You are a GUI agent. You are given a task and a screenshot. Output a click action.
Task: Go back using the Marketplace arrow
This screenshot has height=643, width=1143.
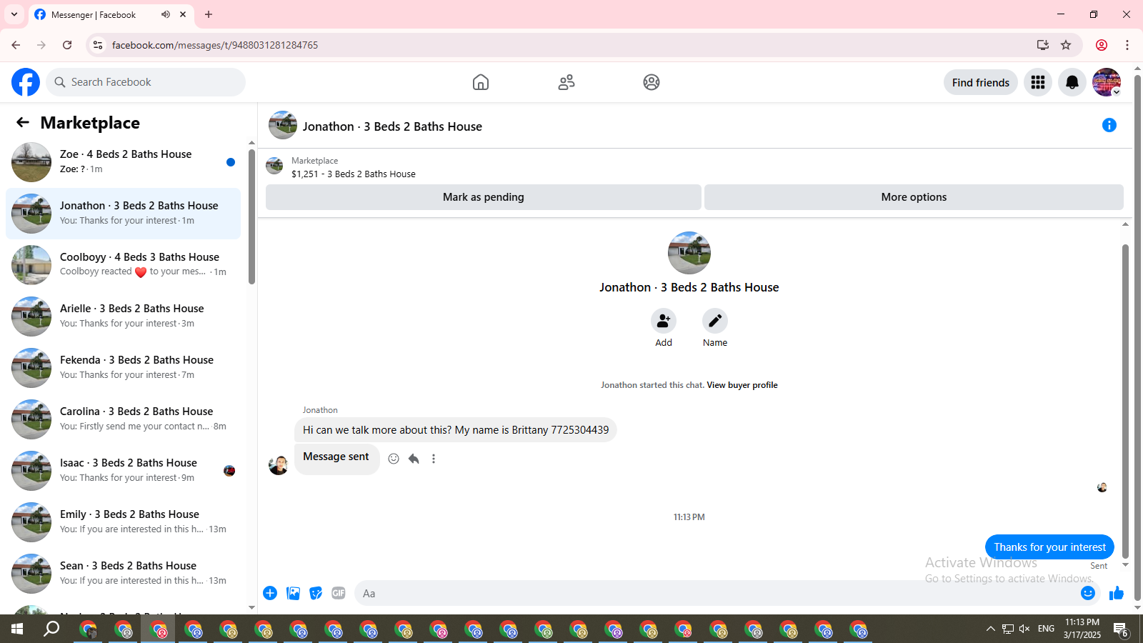23,123
